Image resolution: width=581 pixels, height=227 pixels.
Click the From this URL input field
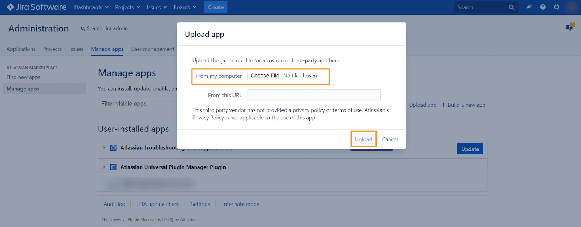coord(314,95)
